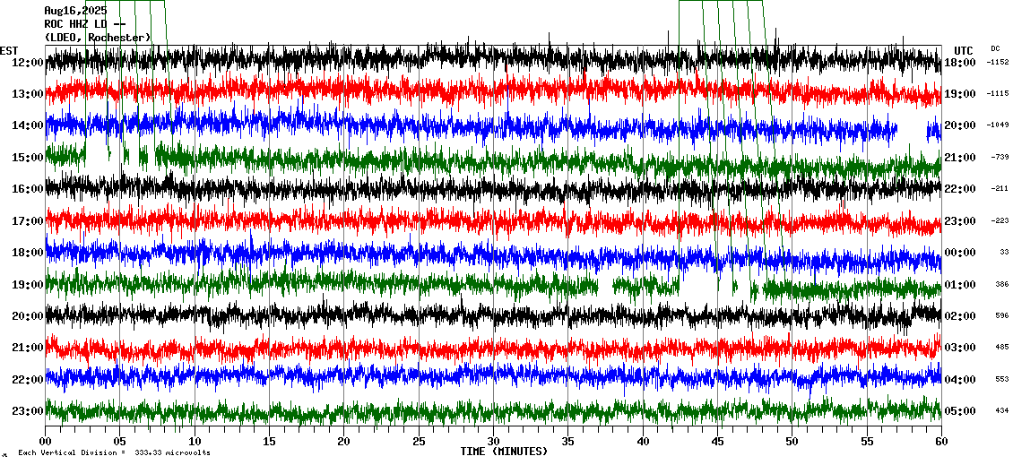Click the large data gap in 19:00 EST trace
The height and width of the screenshot is (465, 1013).
(704, 286)
